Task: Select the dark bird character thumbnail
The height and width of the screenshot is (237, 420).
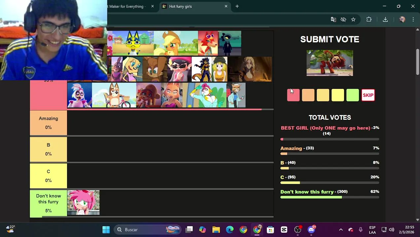Action: click(x=230, y=43)
